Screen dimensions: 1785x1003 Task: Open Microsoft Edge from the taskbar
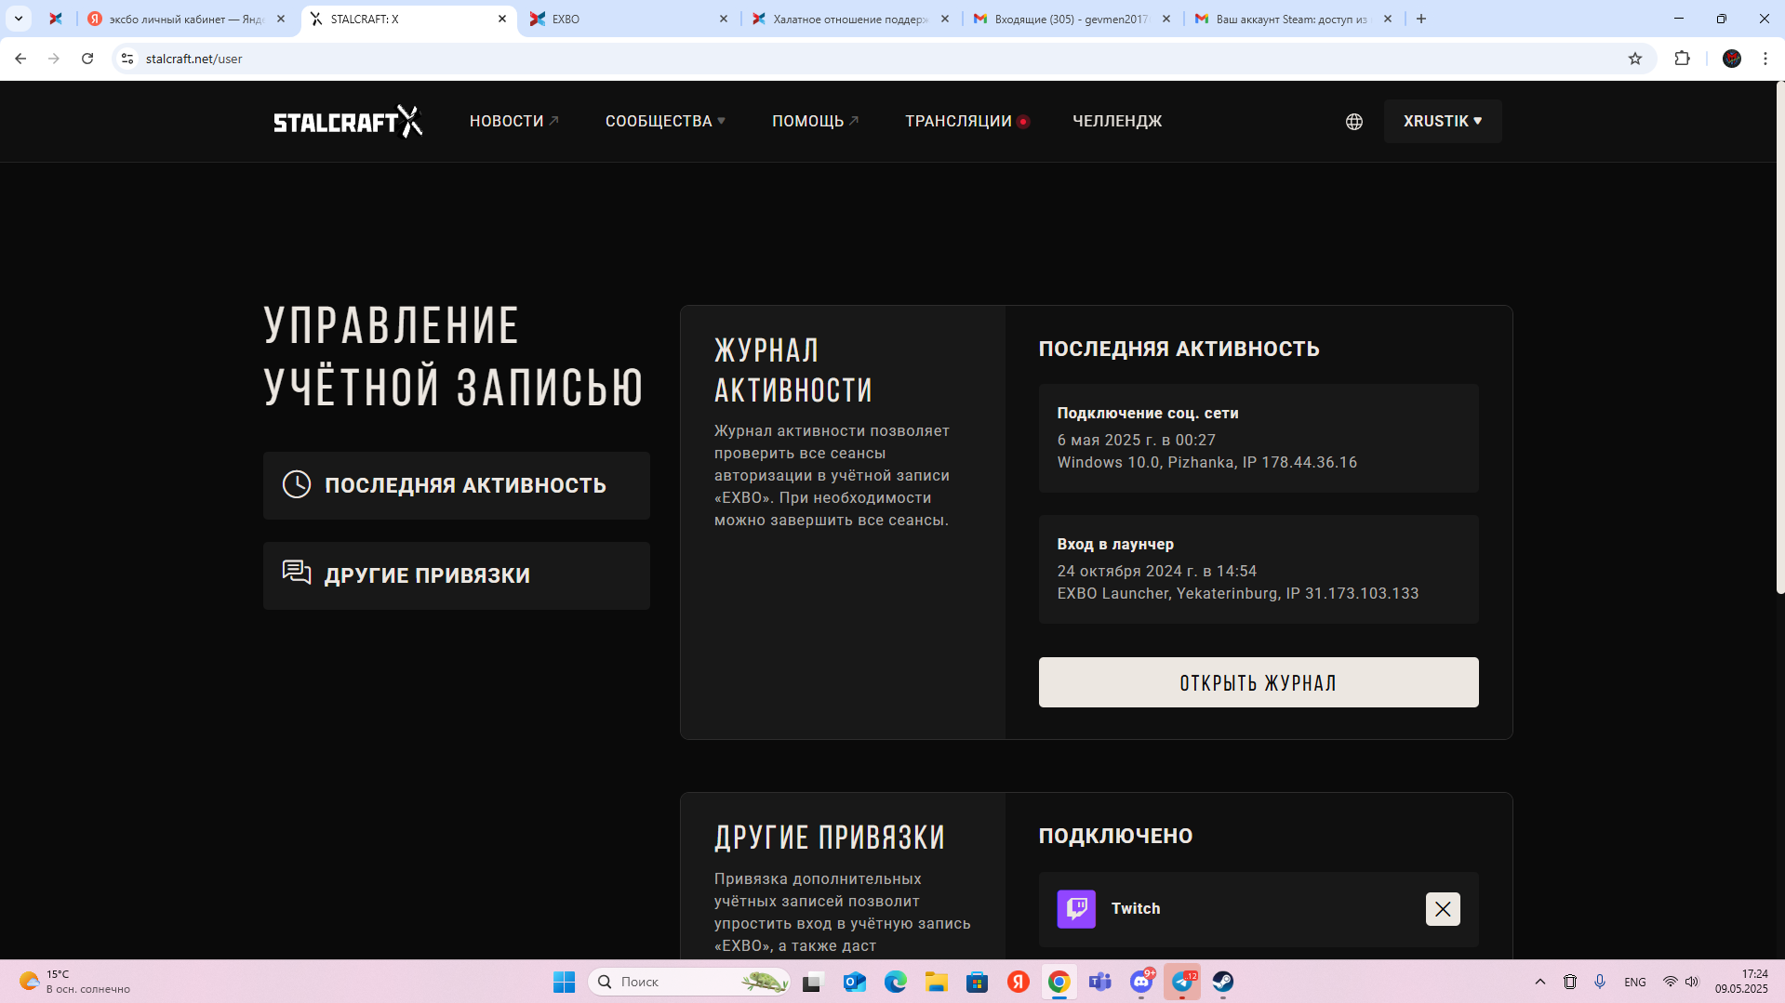pos(896,982)
